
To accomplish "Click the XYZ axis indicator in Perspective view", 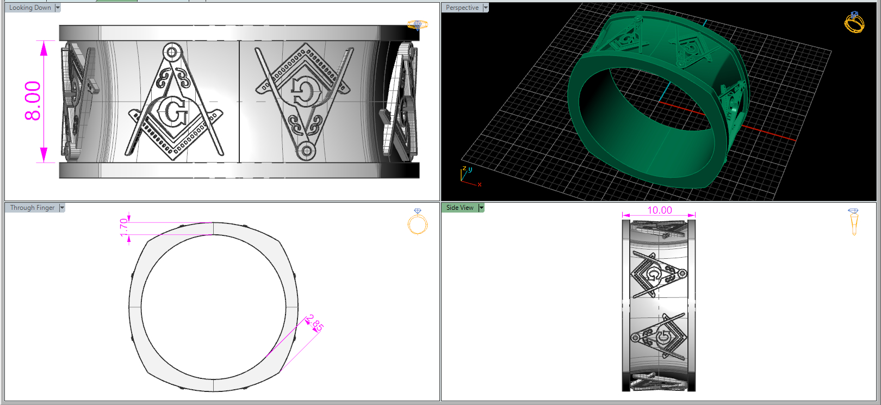I will pyautogui.click(x=470, y=177).
